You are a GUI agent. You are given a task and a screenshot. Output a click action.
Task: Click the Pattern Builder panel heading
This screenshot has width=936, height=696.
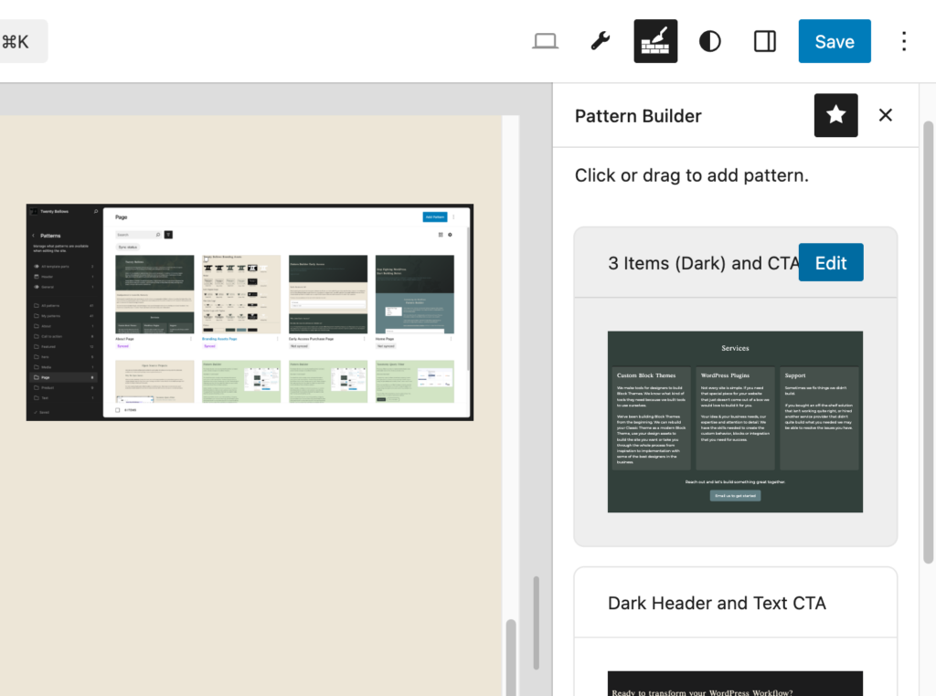pos(638,116)
